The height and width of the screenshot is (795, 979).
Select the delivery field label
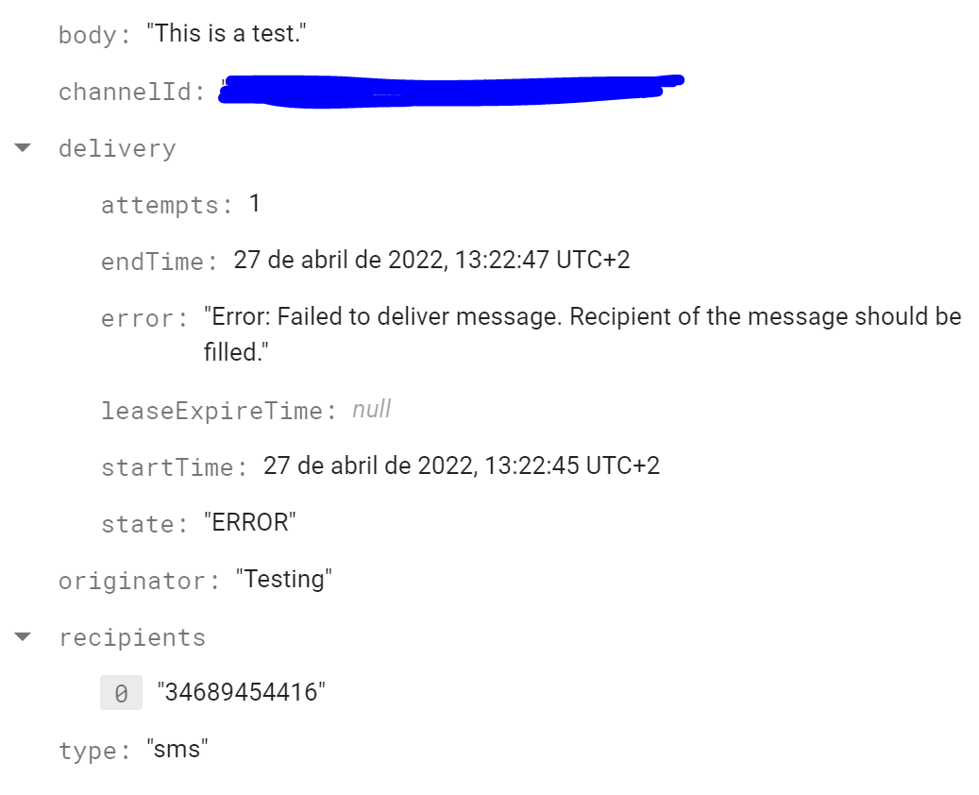point(117,148)
